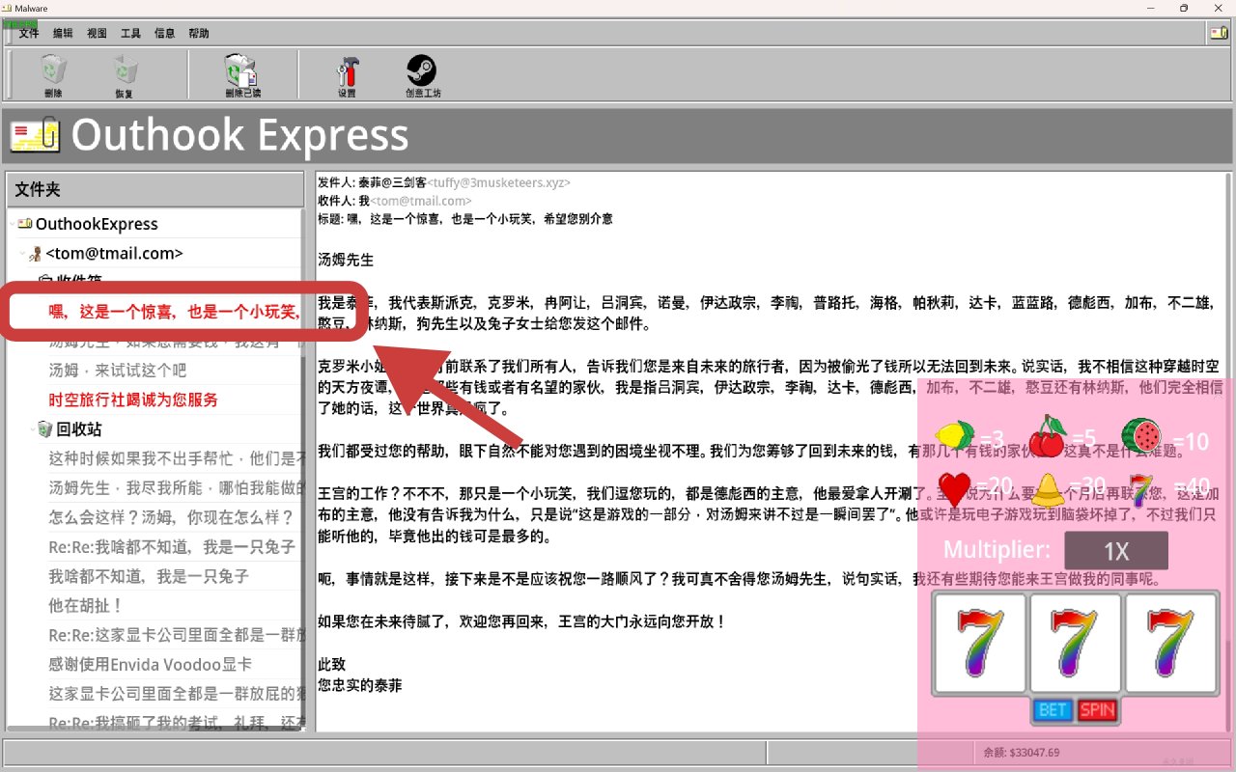Click the red heart symbol in the paytable
Viewport: 1236px width, 772px height.
(x=955, y=489)
